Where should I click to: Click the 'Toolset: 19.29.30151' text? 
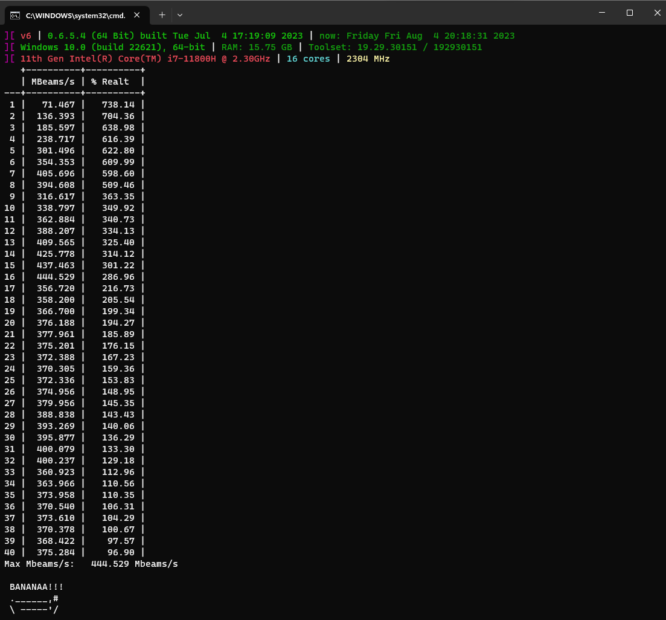pyautogui.click(x=363, y=47)
